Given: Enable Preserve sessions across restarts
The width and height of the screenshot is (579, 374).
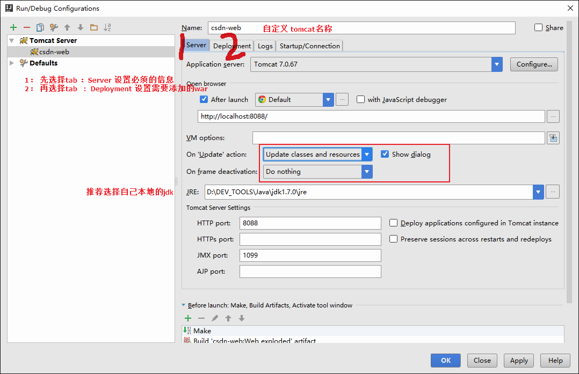Looking at the screenshot, I should coord(394,239).
